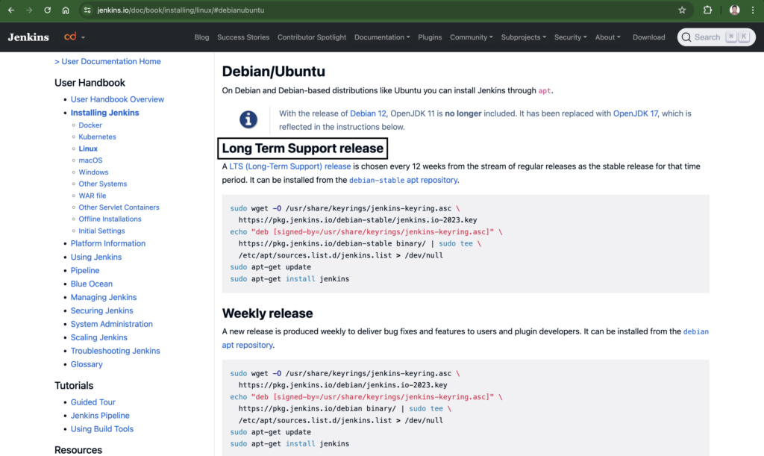Open the Security dropdown menu
This screenshot has height=456, width=764.
[570, 37]
